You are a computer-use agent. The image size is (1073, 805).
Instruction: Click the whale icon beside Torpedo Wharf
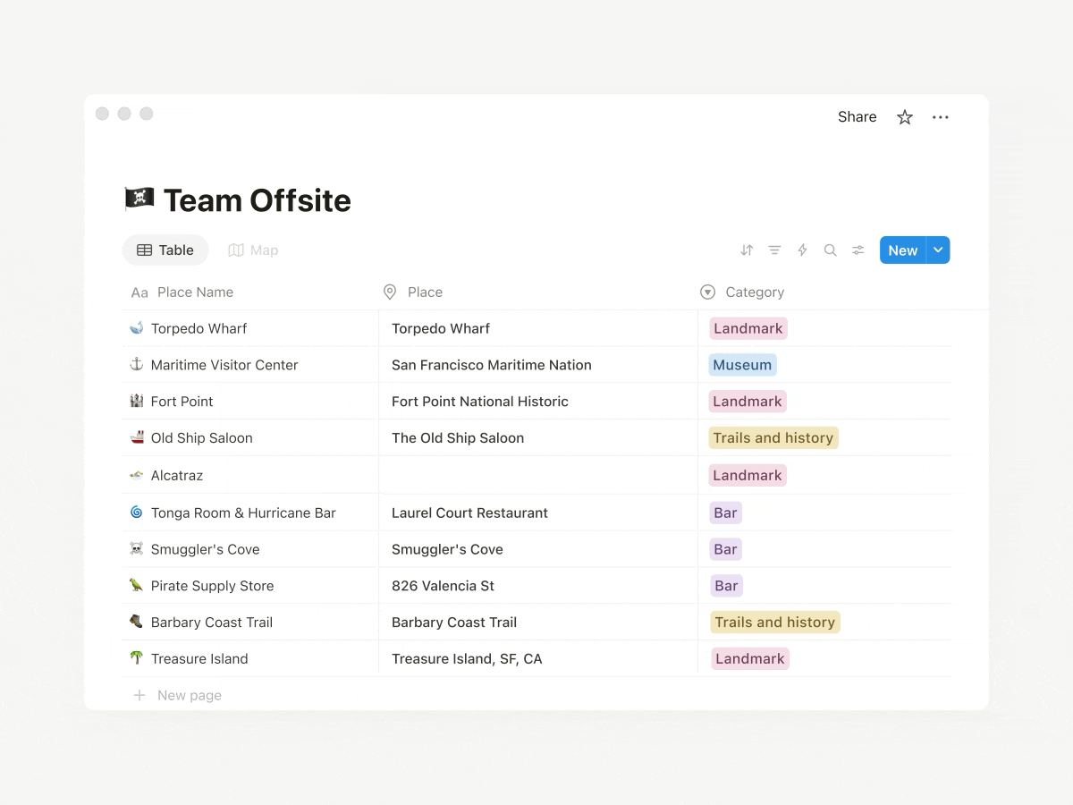(x=137, y=328)
